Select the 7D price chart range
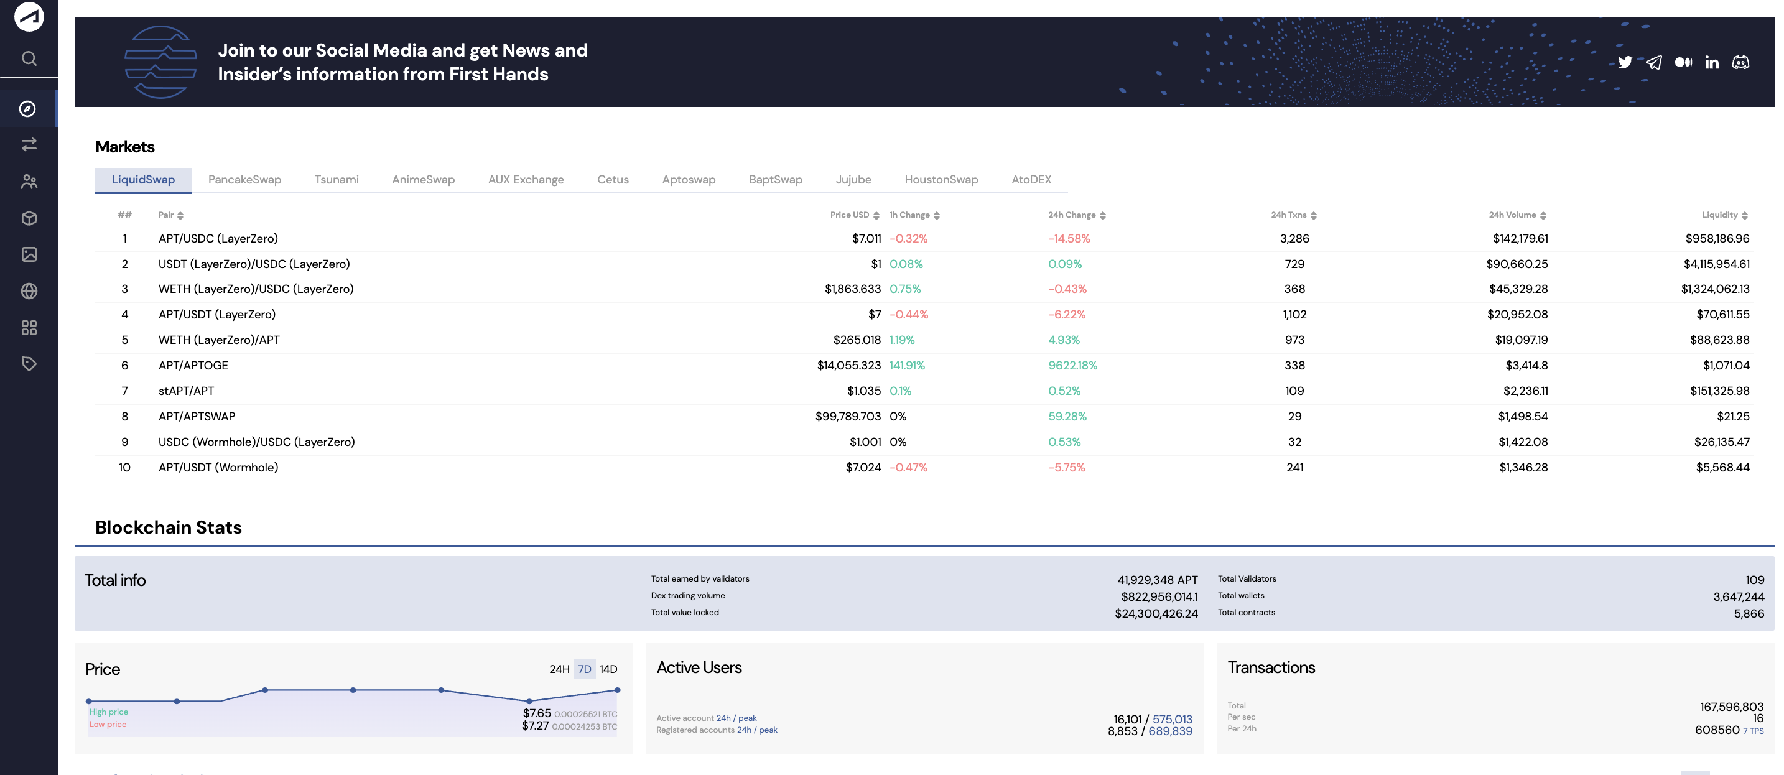 (x=585, y=669)
